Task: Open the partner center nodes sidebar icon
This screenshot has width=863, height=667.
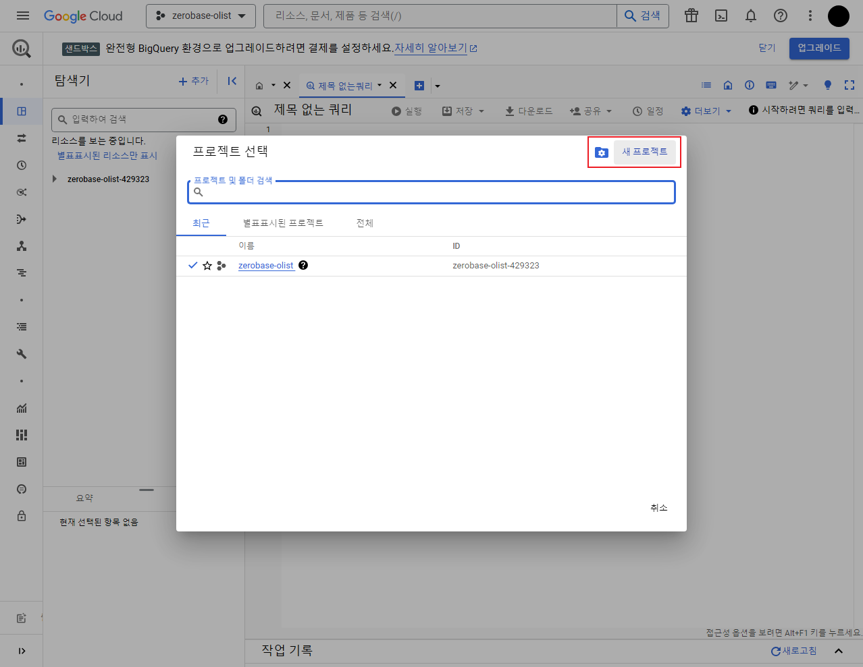Action: 22,246
